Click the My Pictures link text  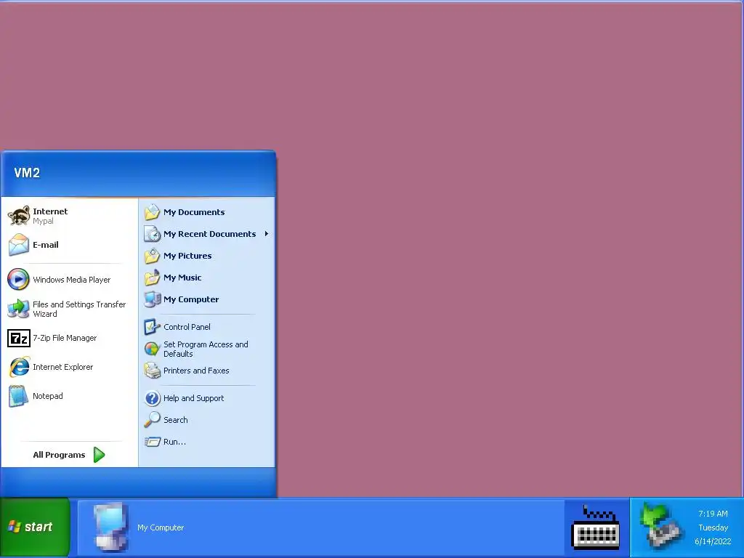click(187, 256)
